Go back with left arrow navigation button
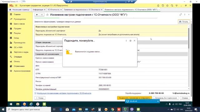The image size is (200, 112). coord(37,15)
